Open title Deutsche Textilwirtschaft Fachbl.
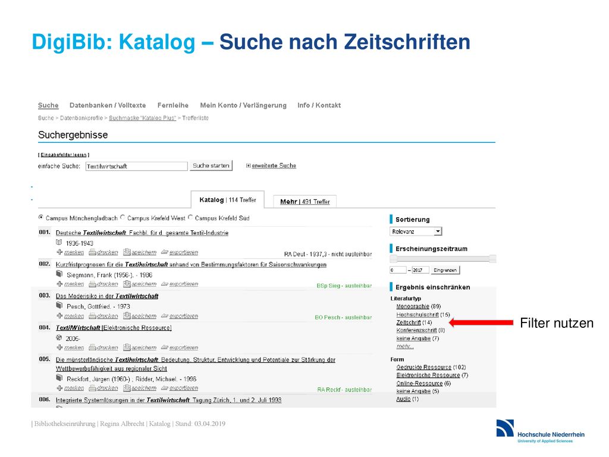Image resolution: width=609 pixels, height=457 pixels. click(142, 233)
